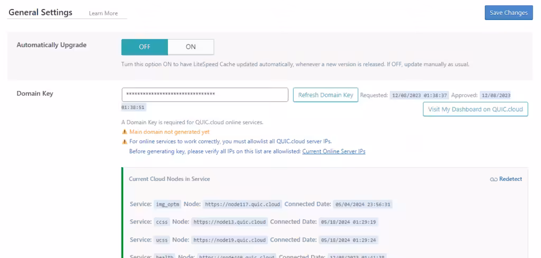Viewport: 541px width, 258px height.
Task: Select the node13.quic.cloud node URL
Action: [230, 222]
